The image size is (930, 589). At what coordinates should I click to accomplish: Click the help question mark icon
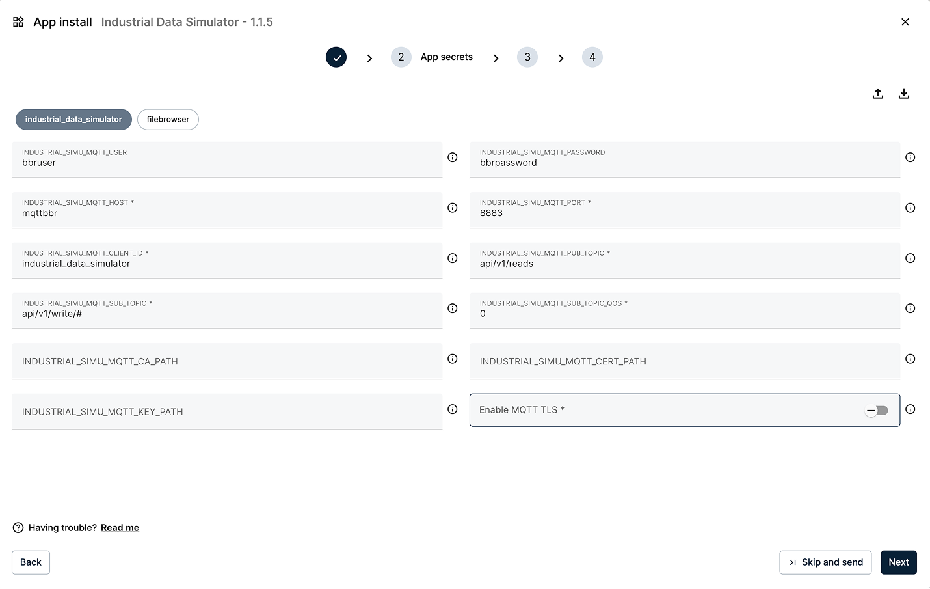click(x=18, y=528)
